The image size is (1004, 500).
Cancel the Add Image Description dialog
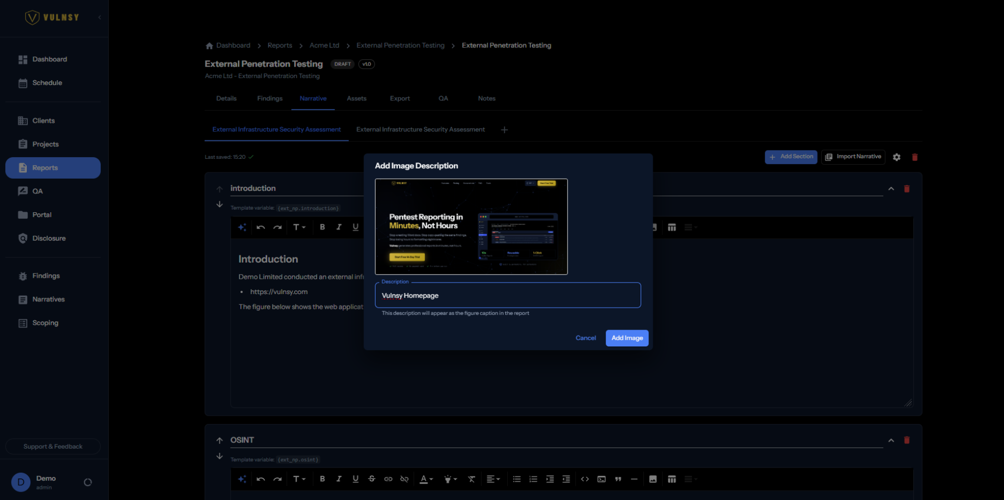coord(585,338)
